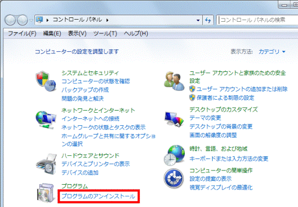The image size is (298, 207).
Task: Expand arrow after コントロール パネル in breadcrumb
Action: 107,20
